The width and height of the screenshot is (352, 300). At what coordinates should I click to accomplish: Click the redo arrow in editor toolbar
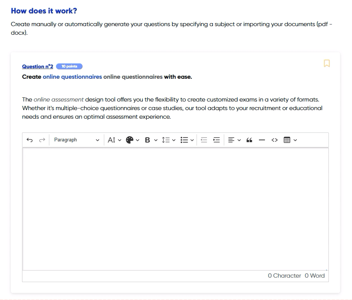(x=42, y=140)
